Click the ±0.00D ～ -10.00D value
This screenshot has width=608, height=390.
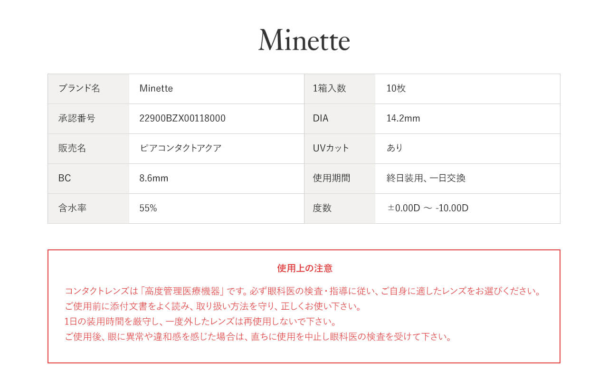pos(428,208)
